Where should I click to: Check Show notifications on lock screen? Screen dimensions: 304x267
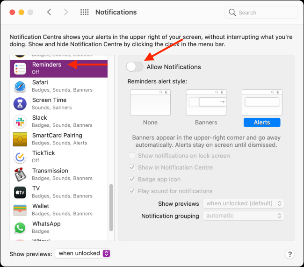[x=132, y=156]
